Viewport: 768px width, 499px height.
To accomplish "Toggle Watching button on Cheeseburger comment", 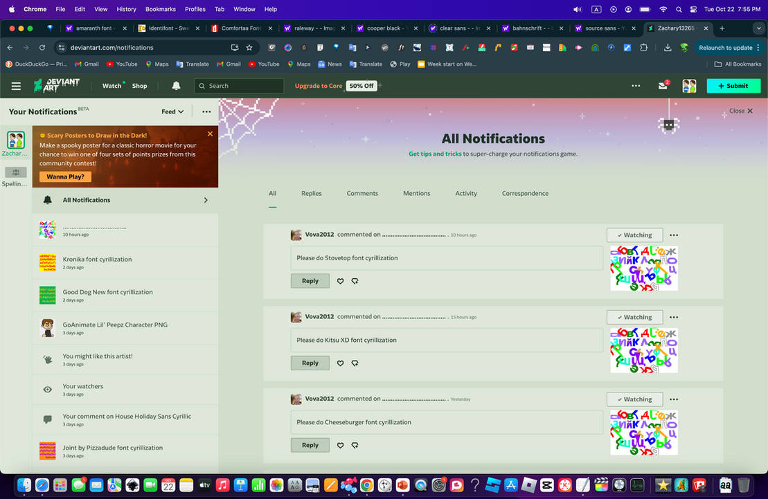I will click(634, 399).
